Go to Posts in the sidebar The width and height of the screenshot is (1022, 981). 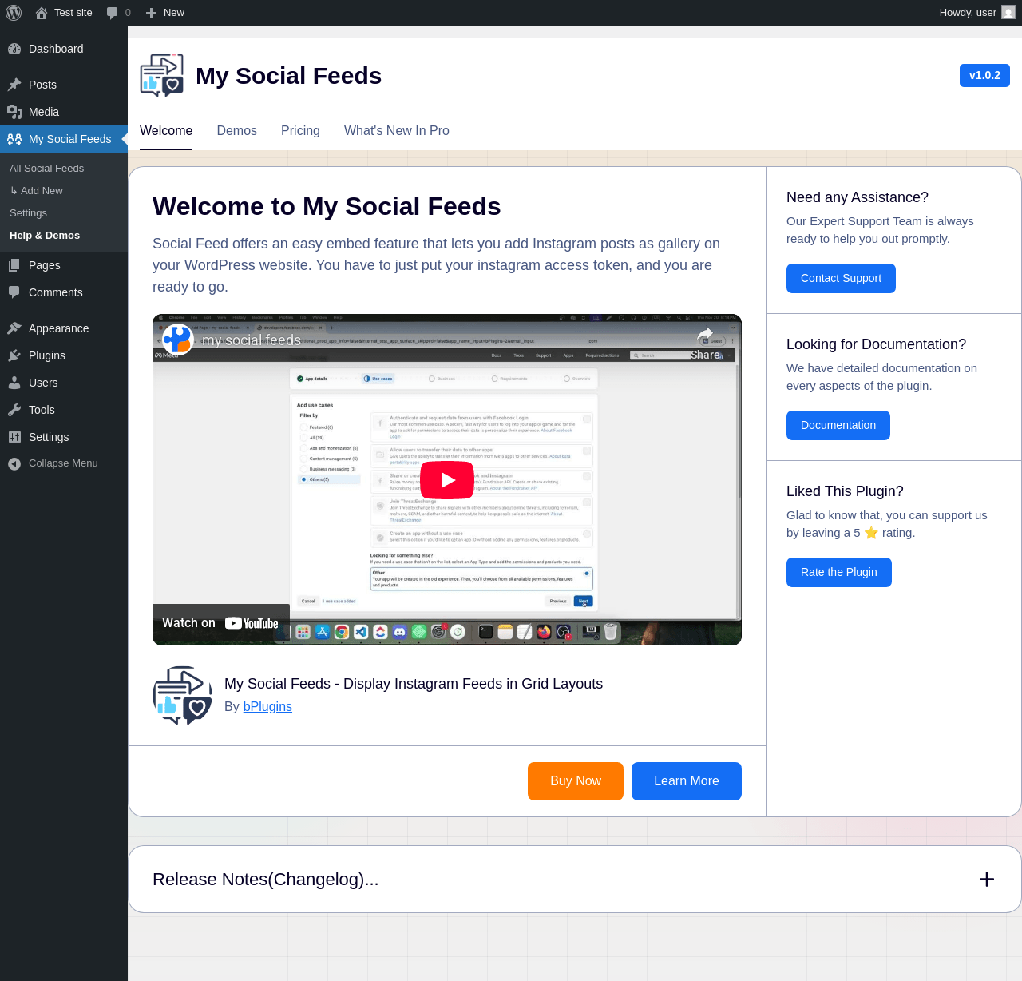pos(42,85)
